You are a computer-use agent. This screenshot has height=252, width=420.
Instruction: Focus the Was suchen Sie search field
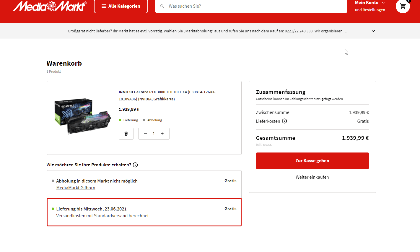click(x=254, y=6)
